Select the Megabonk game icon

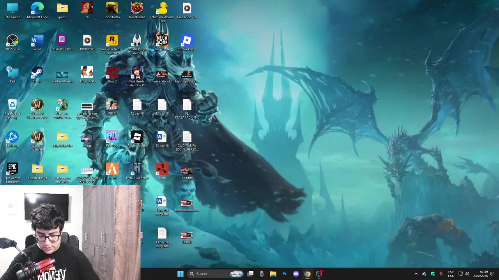(x=162, y=43)
